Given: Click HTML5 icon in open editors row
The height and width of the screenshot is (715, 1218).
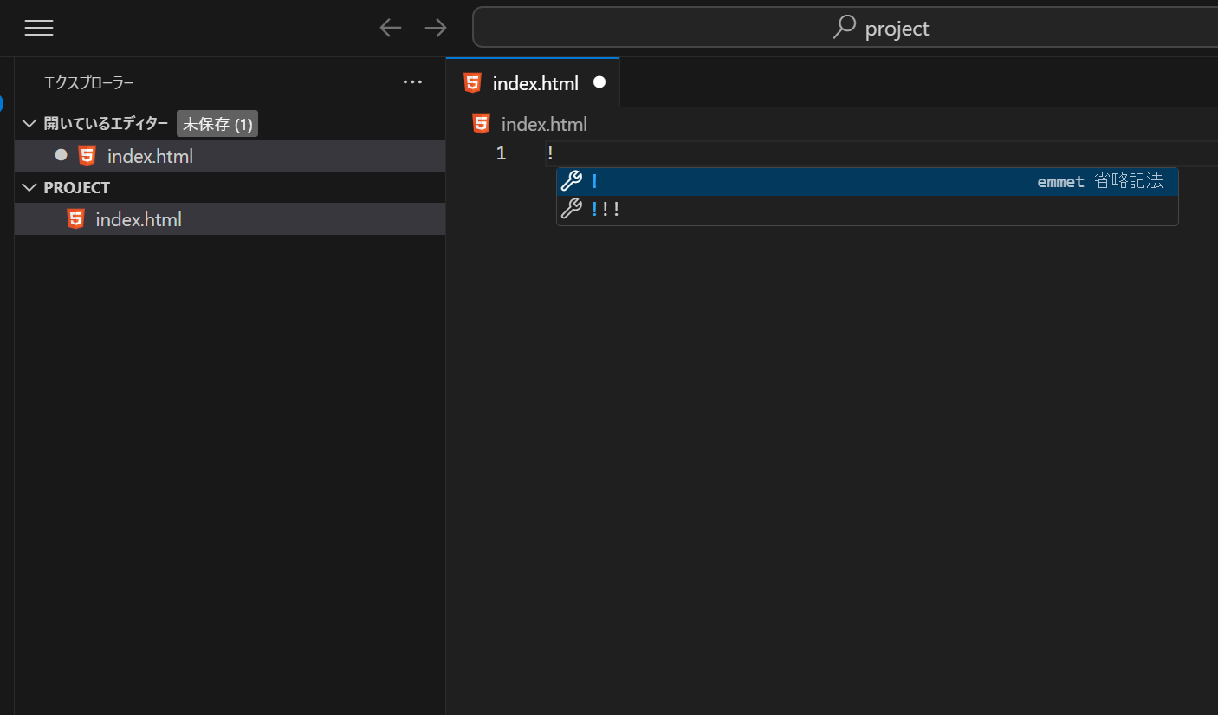Looking at the screenshot, I should (87, 156).
